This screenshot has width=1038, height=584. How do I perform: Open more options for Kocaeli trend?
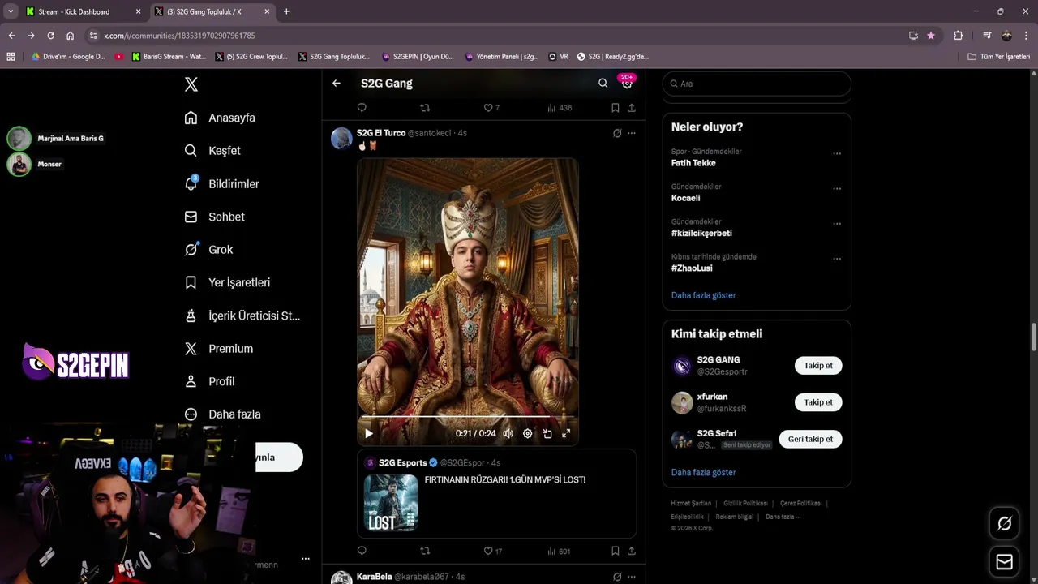pos(837,188)
